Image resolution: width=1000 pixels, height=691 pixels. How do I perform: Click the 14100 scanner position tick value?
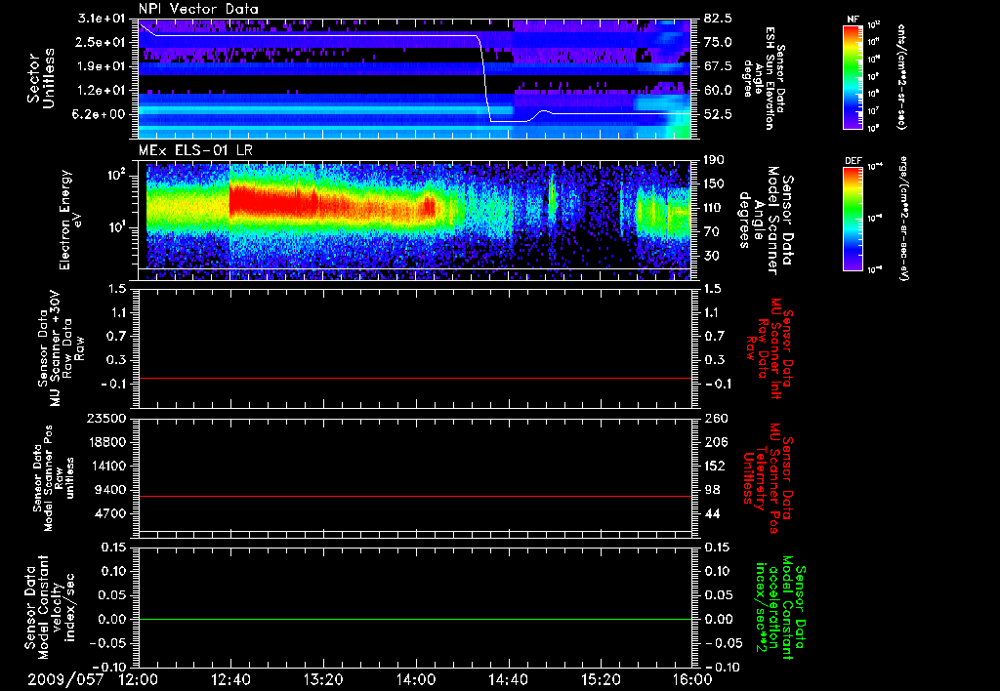click(x=105, y=466)
